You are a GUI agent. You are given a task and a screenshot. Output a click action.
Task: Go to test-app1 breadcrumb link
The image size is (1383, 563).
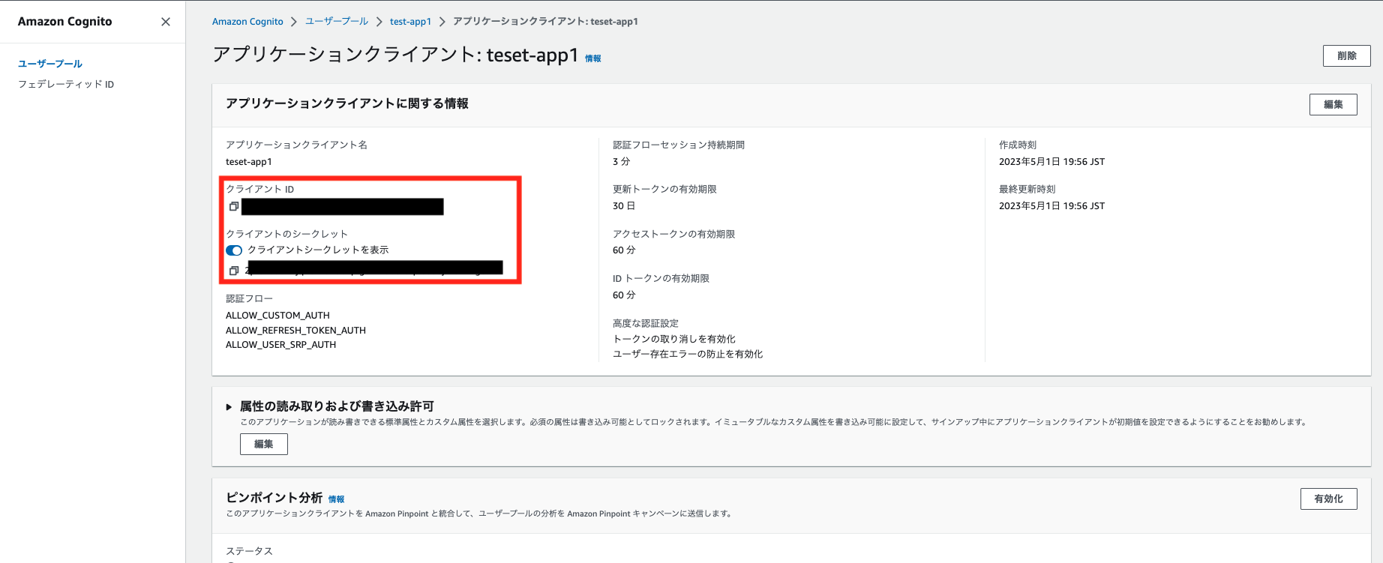410,22
